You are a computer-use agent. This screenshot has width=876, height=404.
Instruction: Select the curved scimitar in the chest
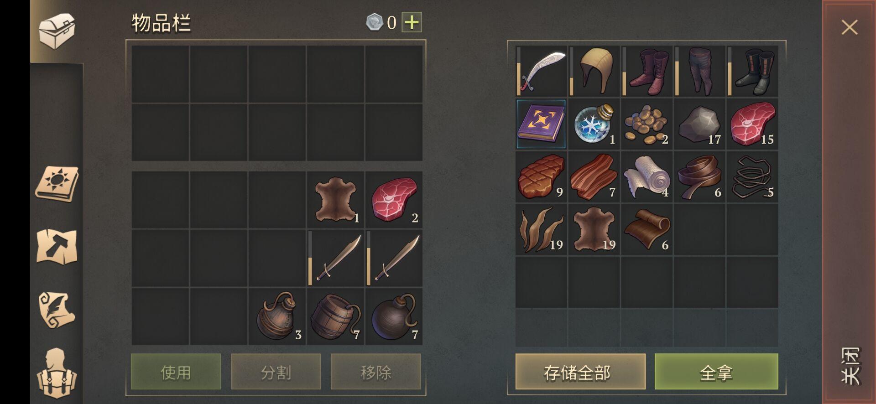[x=542, y=71]
